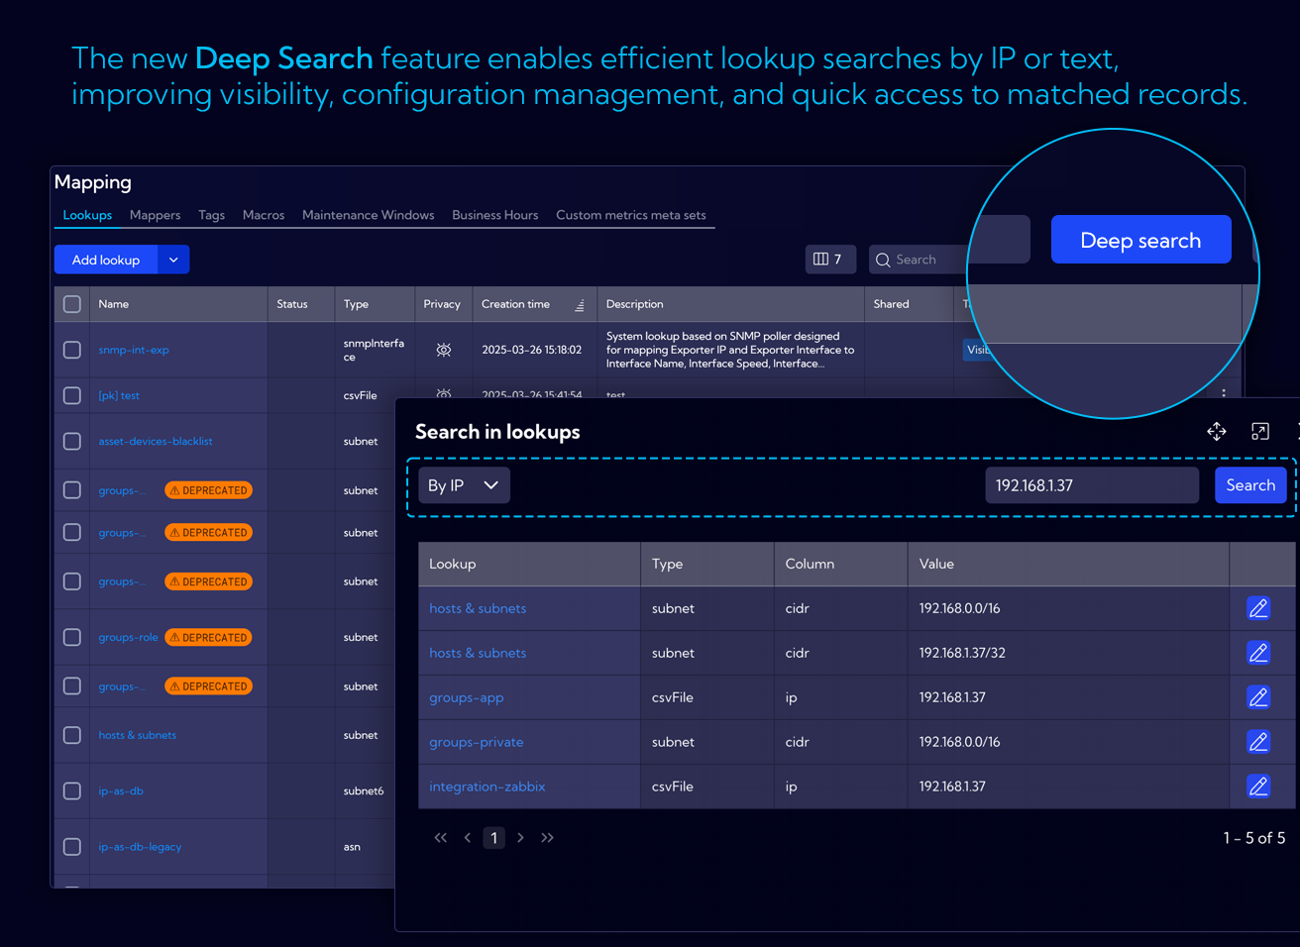Check the asset-devices-blacklist row checkbox
Screen dimensions: 1300x947
coord(72,441)
